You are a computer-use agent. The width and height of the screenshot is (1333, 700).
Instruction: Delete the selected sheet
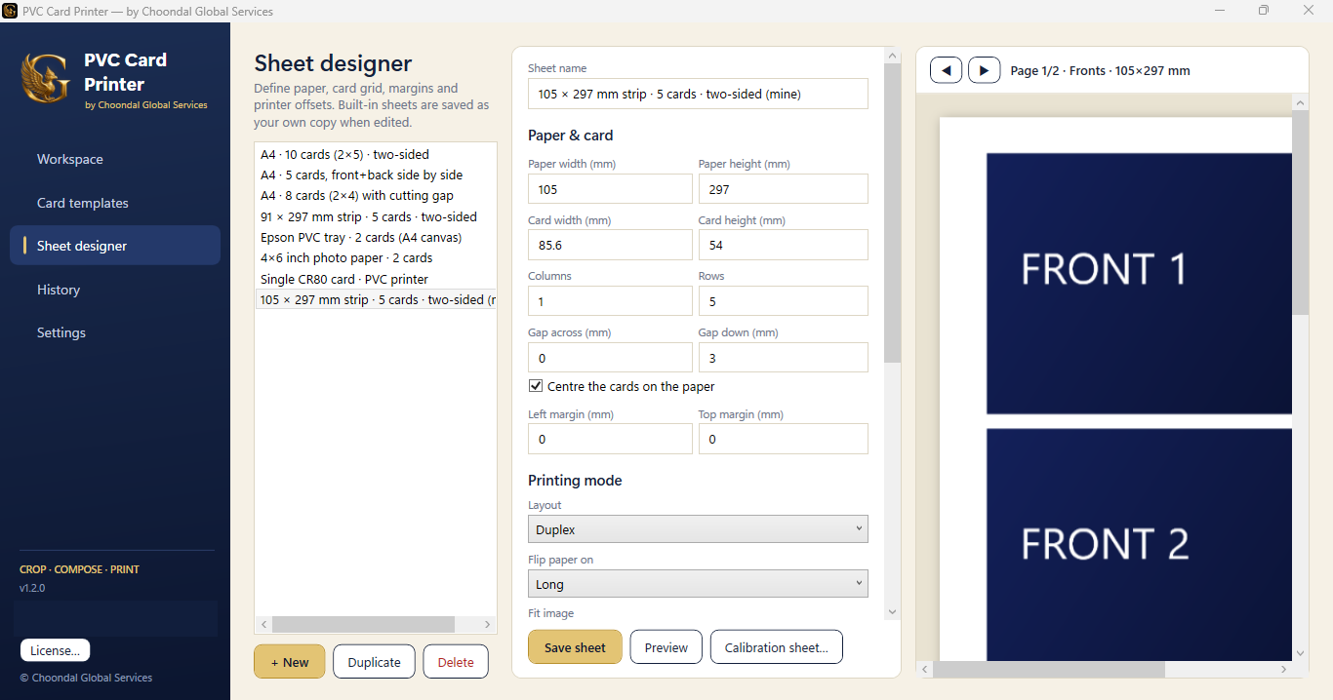click(456, 662)
